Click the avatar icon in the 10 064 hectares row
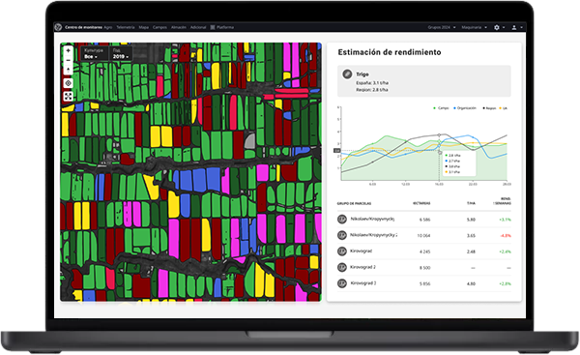 (x=342, y=235)
